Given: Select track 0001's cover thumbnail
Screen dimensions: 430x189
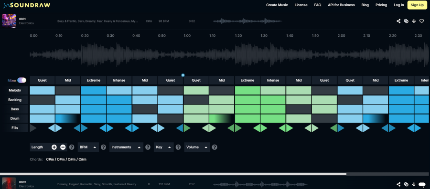Looking at the screenshot, I should 9,21.
